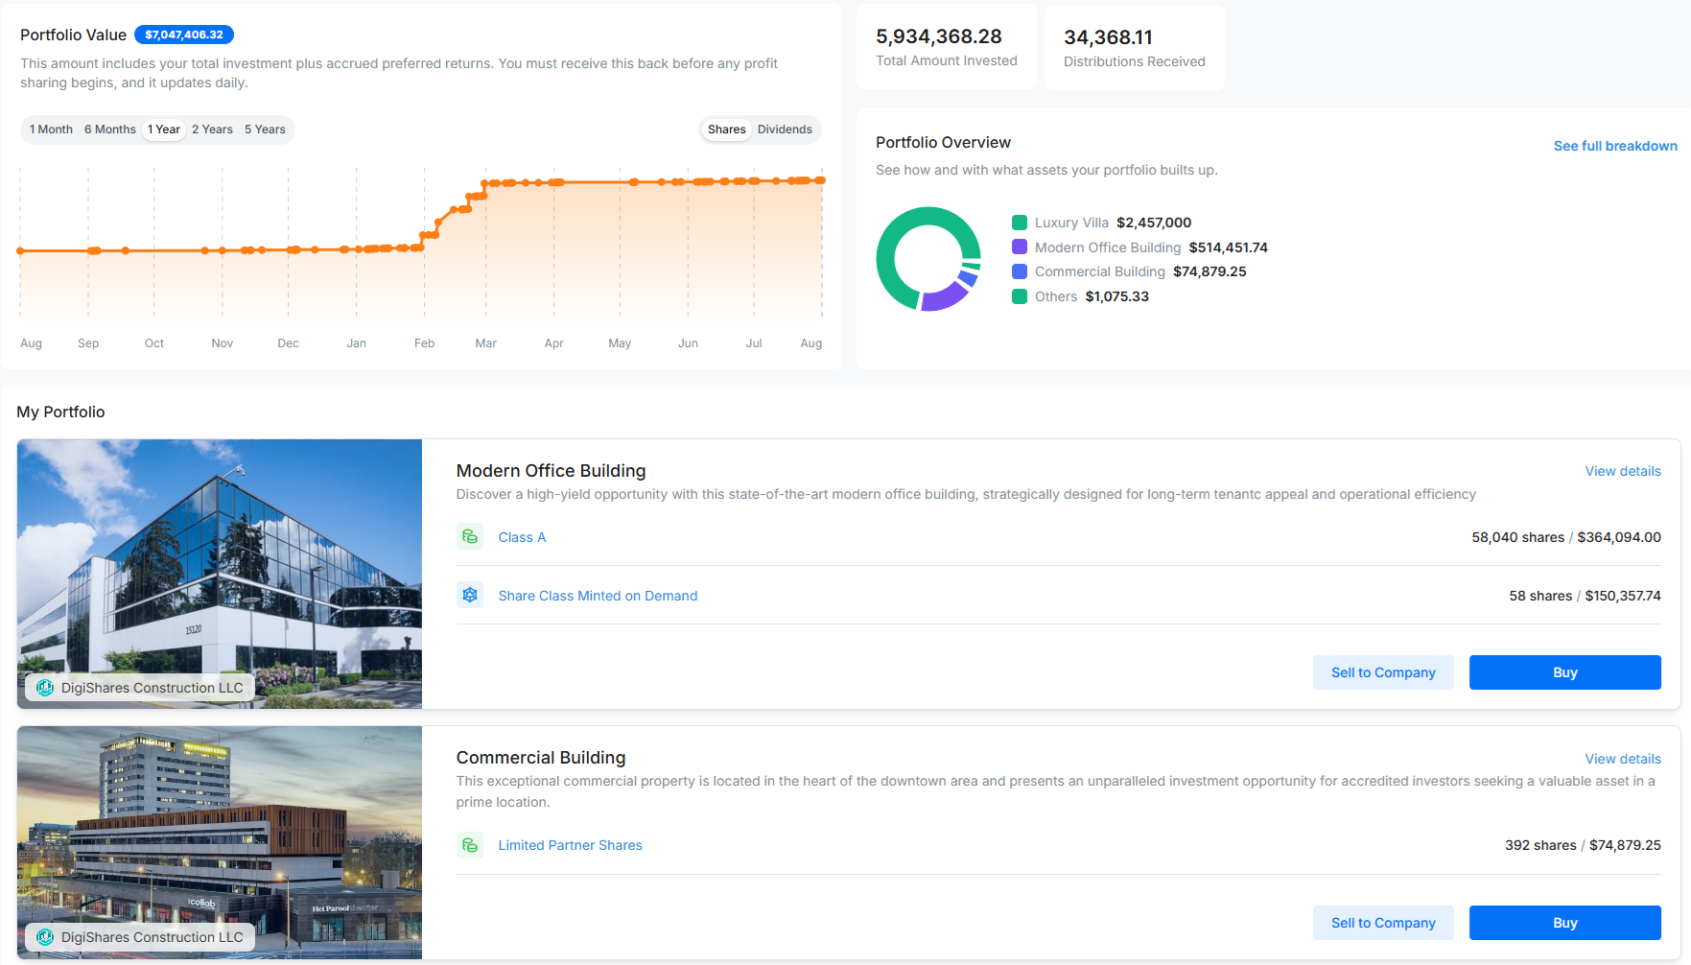Click the My Portfolio heading
The image size is (1691, 965).
click(x=60, y=412)
